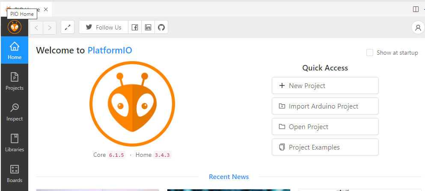
Task: Open the user account profile icon
Action: point(418,27)
